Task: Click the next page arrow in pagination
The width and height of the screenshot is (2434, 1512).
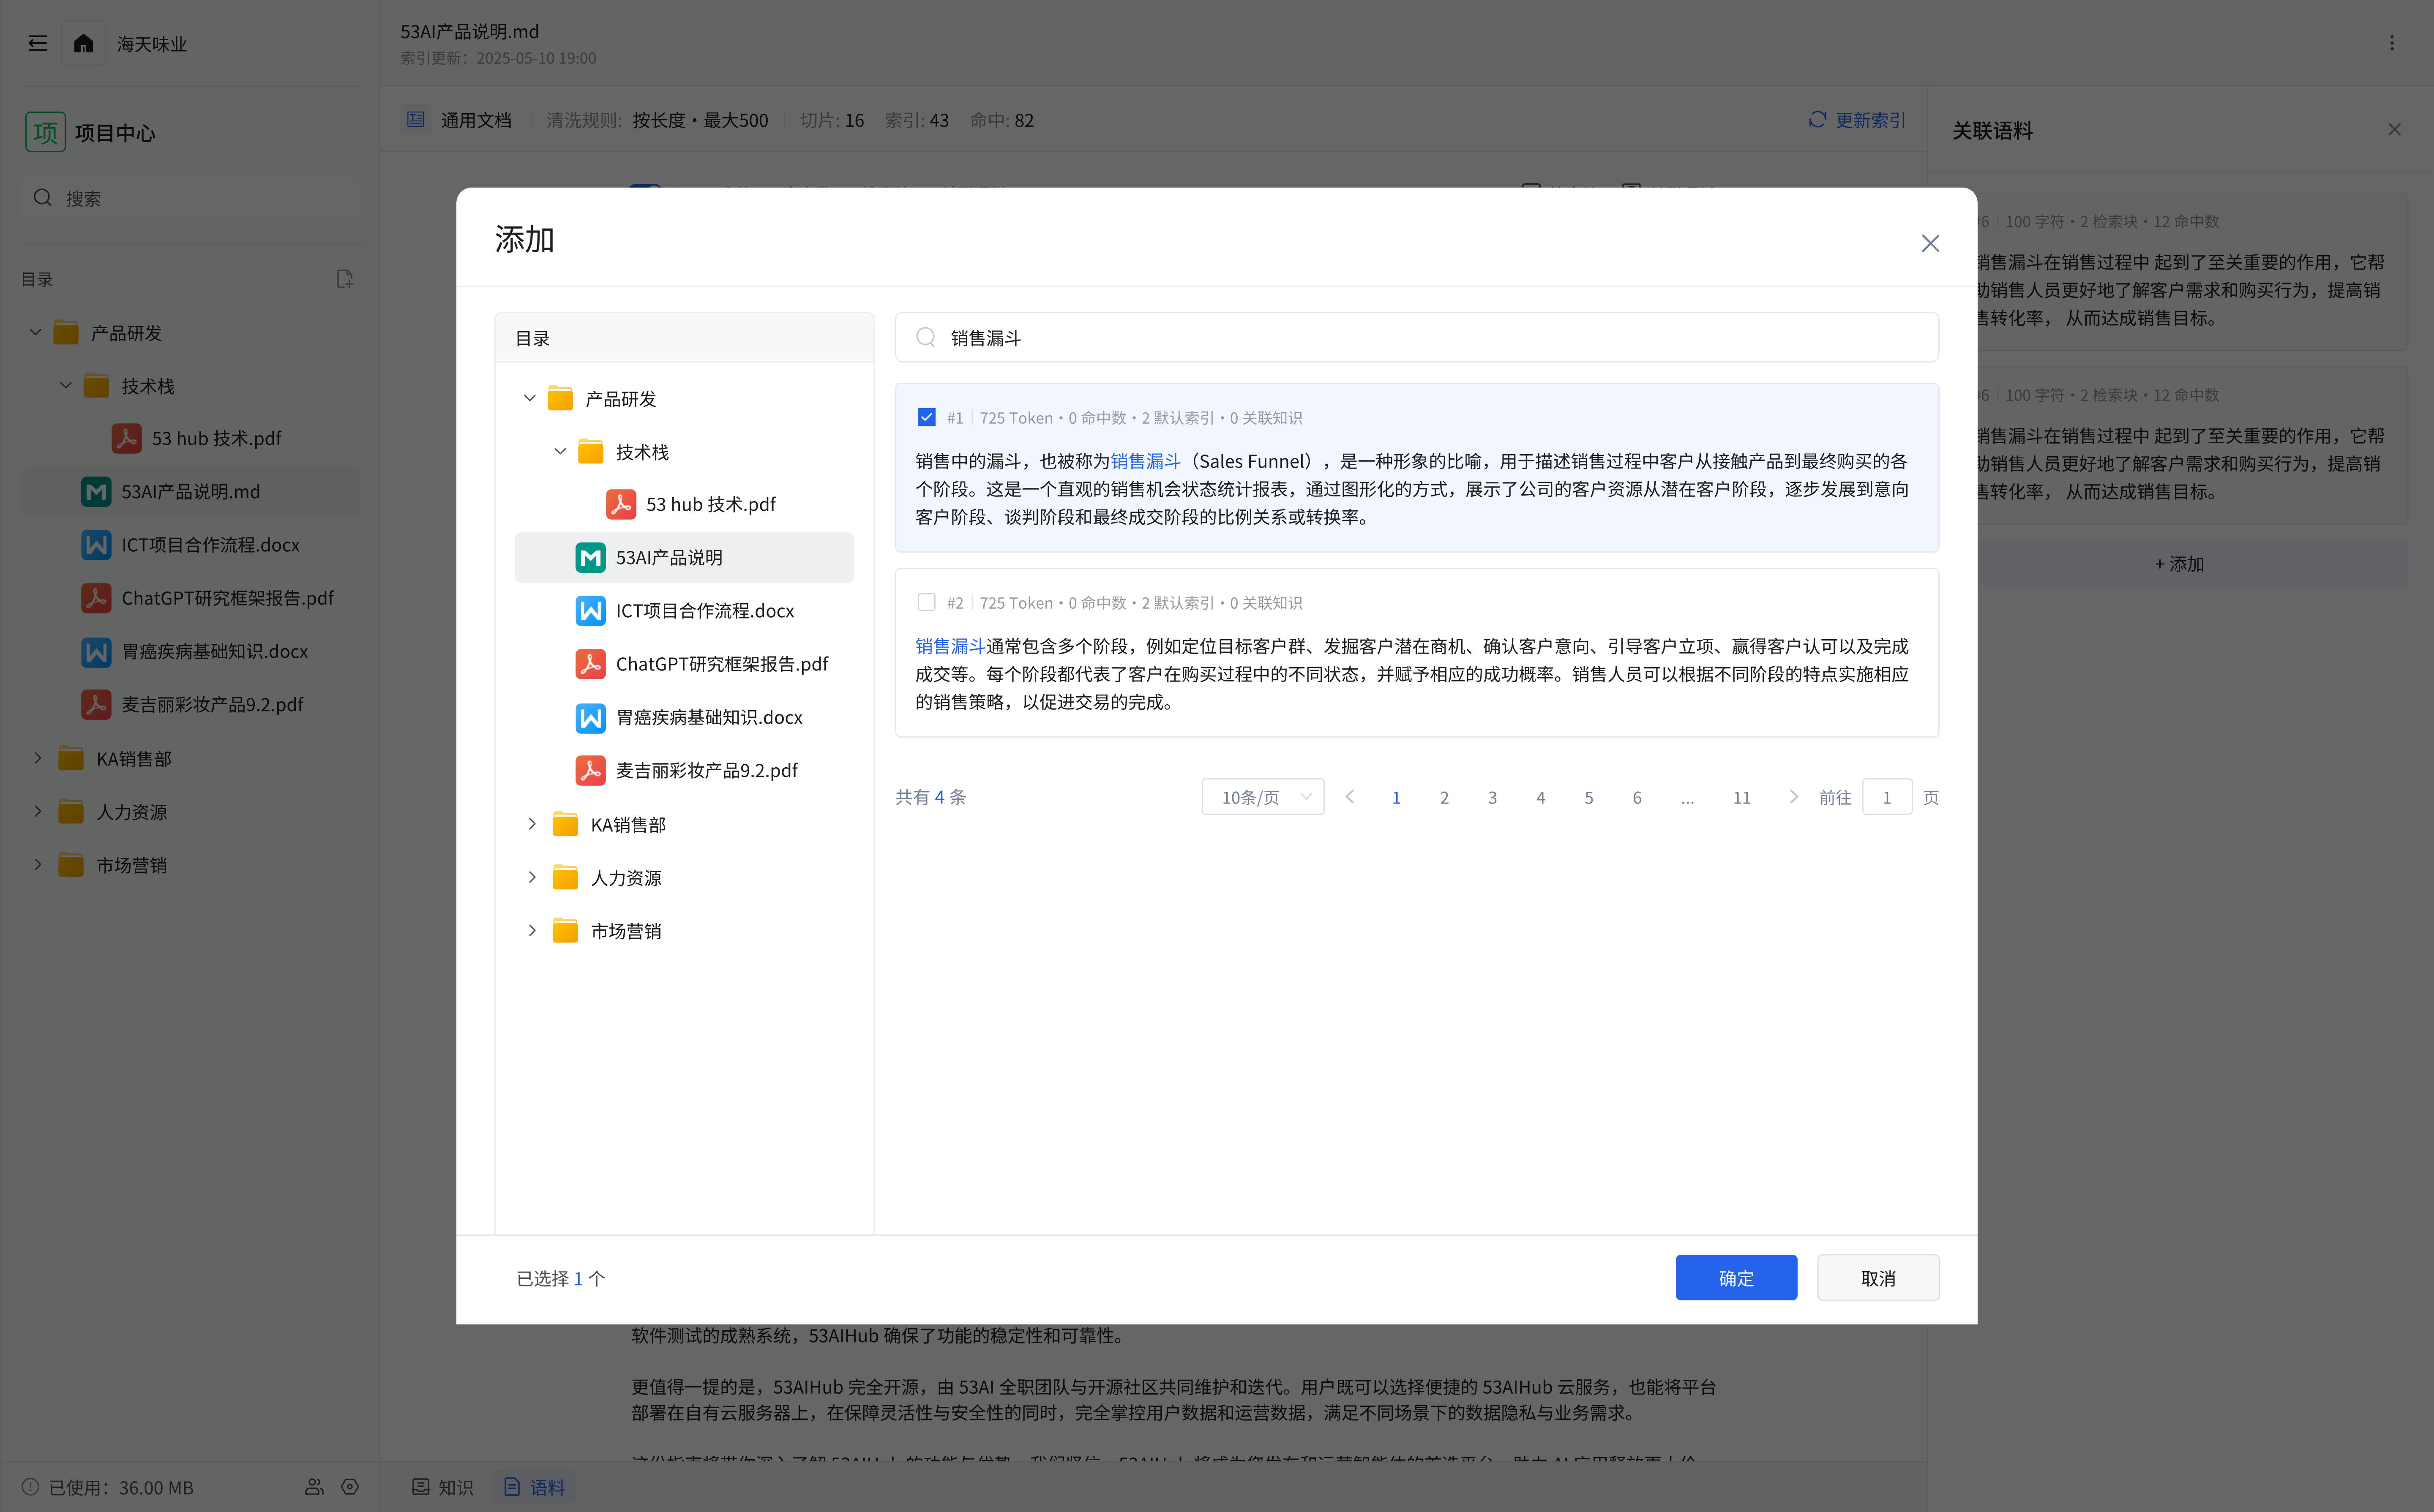Action: [1793, 797]
